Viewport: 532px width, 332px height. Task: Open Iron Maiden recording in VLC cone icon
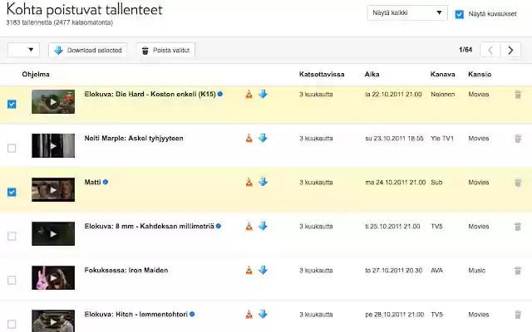[x=249, y=271]
